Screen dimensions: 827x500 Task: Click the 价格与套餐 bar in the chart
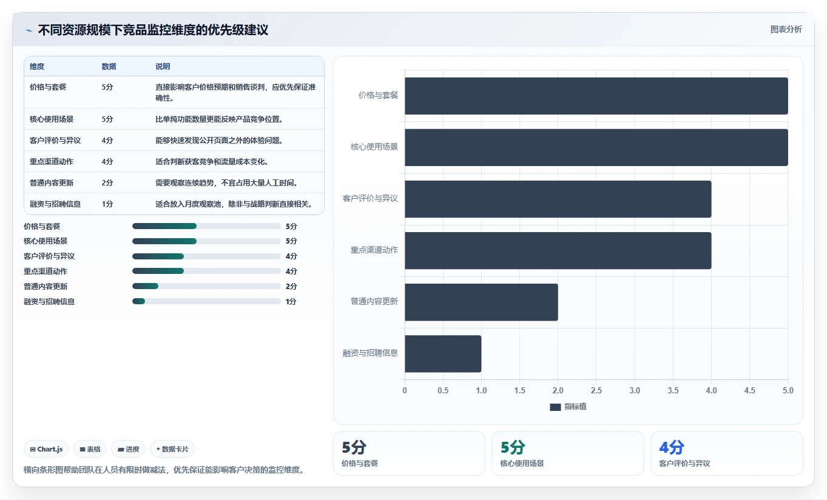click(x=596, y=96)
